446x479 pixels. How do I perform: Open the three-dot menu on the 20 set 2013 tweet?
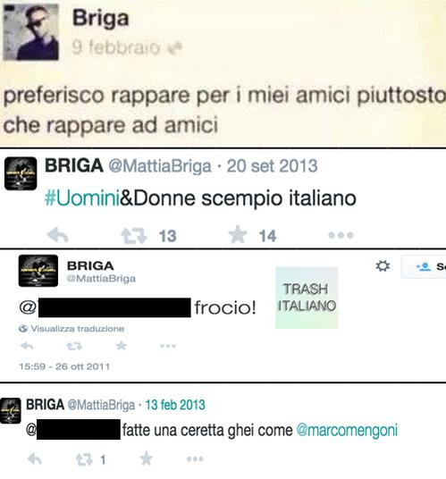tap(341, 235)
